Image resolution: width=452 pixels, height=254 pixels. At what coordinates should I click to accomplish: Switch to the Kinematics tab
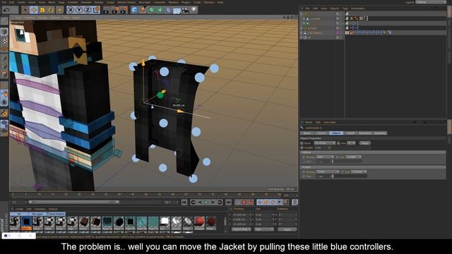(365, 133)
